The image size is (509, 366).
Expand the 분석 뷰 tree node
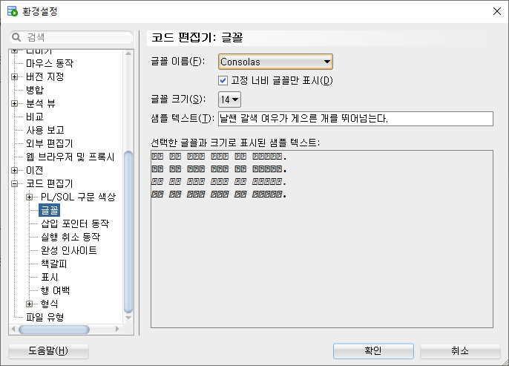(14, 104)
